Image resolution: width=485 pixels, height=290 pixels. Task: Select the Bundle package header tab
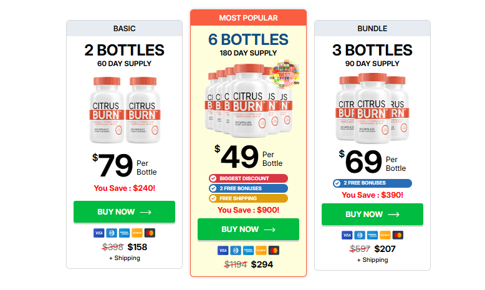(x=372, y=28)
